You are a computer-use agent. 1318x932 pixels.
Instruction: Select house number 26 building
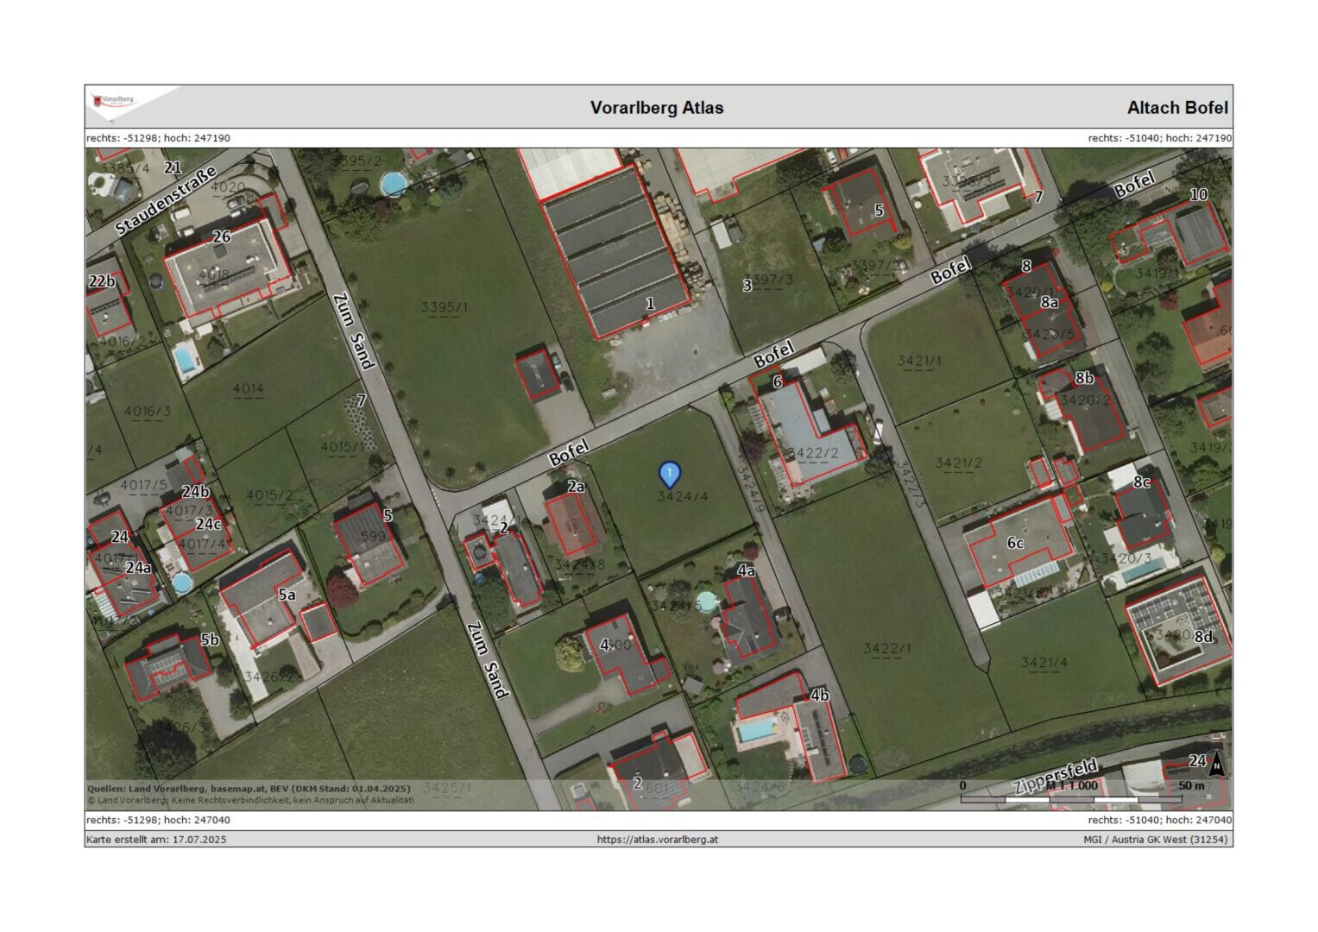pos(222,236)
